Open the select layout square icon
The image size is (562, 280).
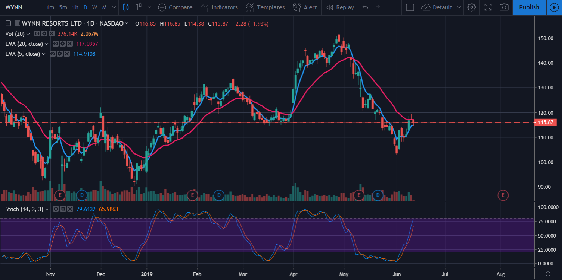coord(410,7)
